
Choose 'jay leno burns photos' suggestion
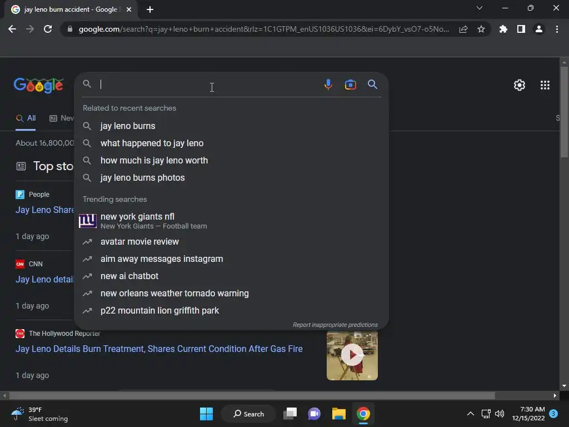click(232, 177)
